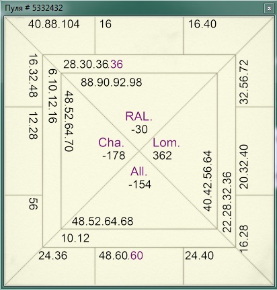Viewport: 277px width, 290px height.
Task: Click the 40.88.104 whist entry
Action: 54,24
